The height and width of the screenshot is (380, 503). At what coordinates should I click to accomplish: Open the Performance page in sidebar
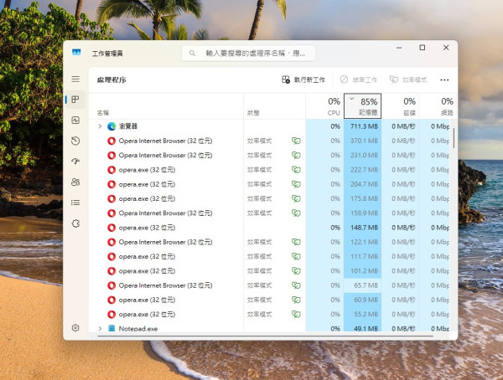coord(75,121)
